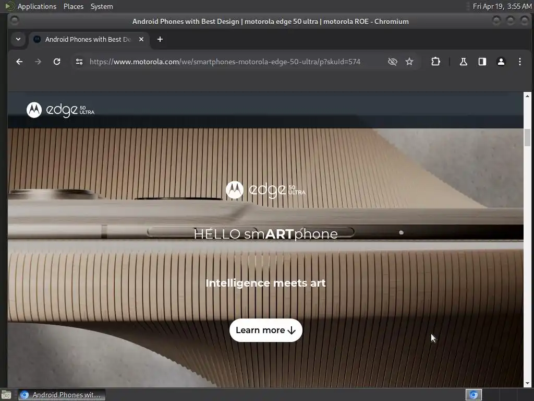Viewport: 534px width, 401px height.
Task: Open Chrome Labs flask icon
Action: coord(464,62)
